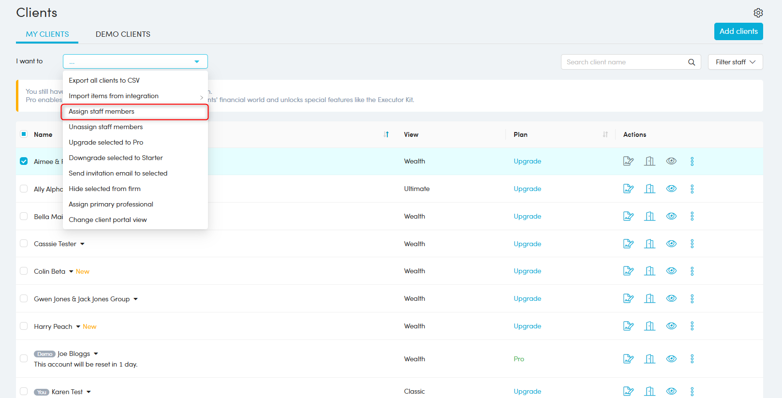Screen dimensions: 782x398
Task: Select the Colin Beta checkbox
Action: (x=24, y=271)
